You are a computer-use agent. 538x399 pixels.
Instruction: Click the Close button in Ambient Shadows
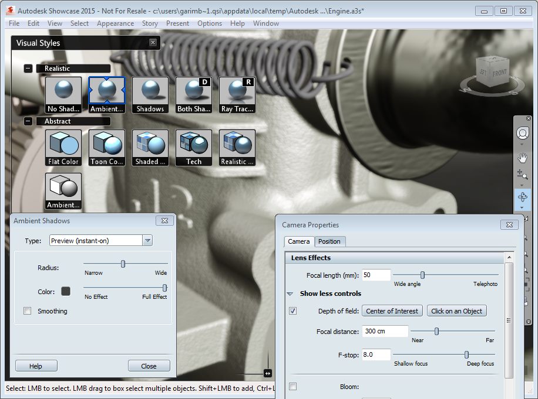[x=149, y=366]
